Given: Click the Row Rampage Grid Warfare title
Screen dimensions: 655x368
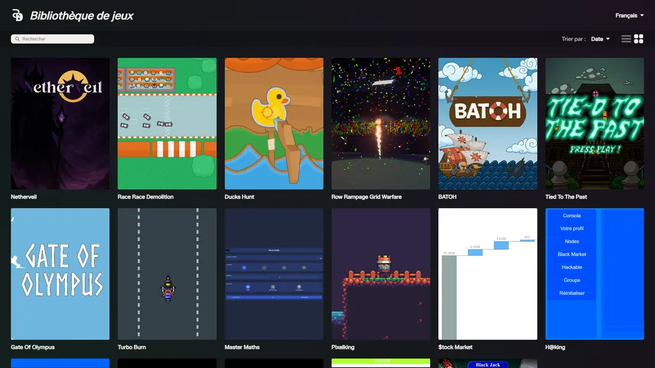Looking at the screenshot, I should (366, 197).
